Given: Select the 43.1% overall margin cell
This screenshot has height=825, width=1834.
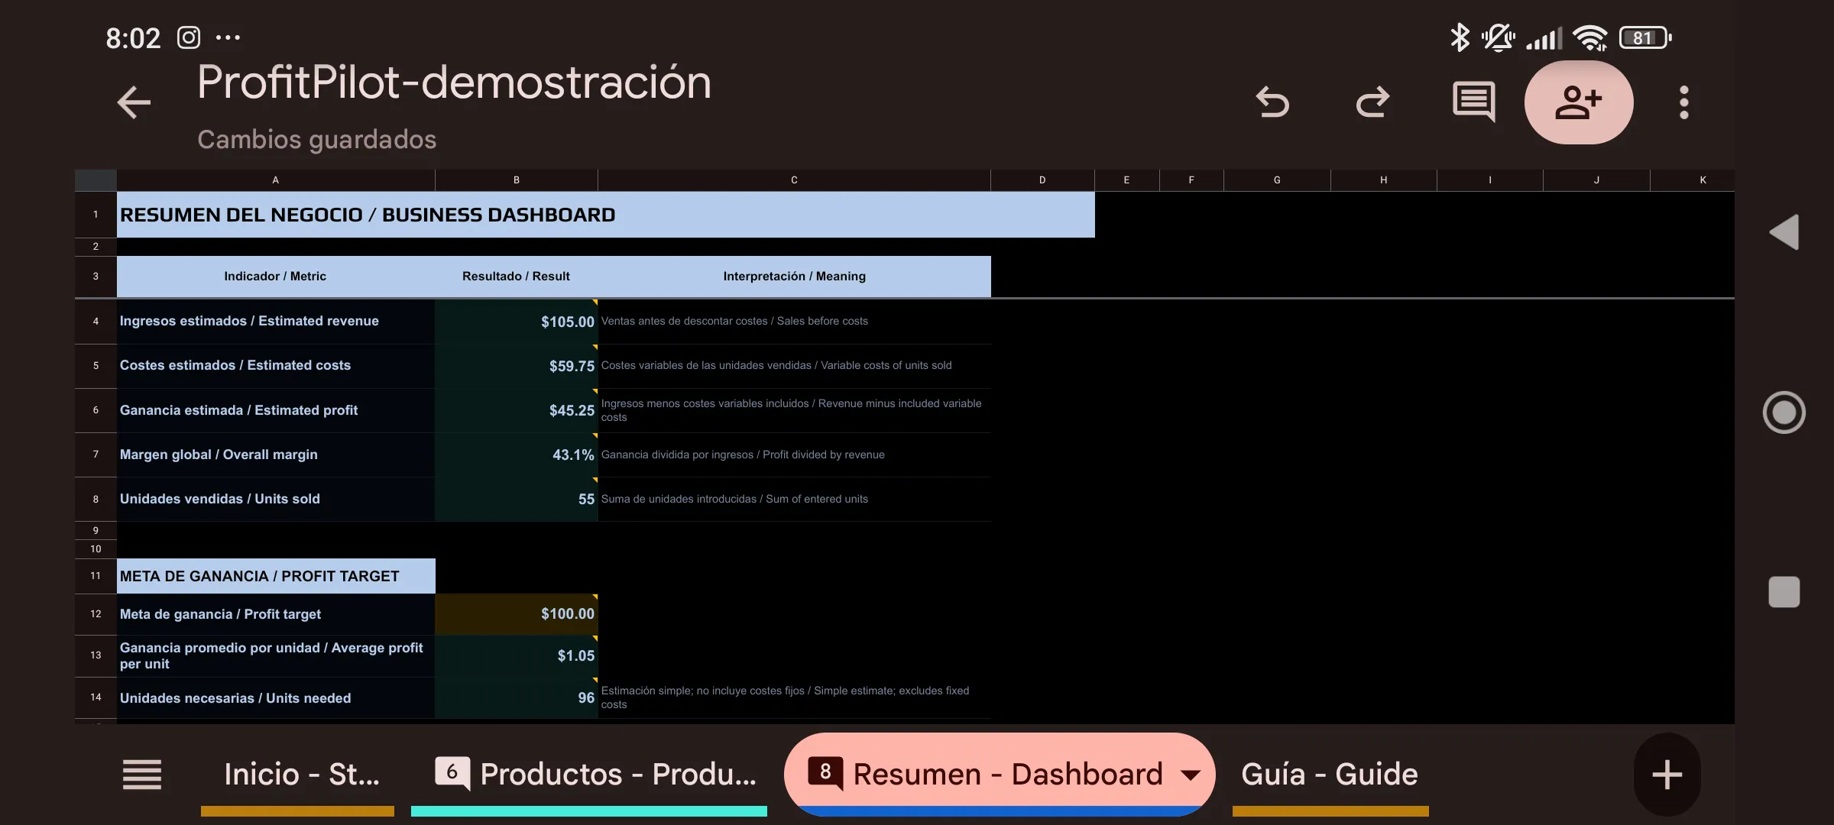Looking at the screenshot, I should coord(517,455).
